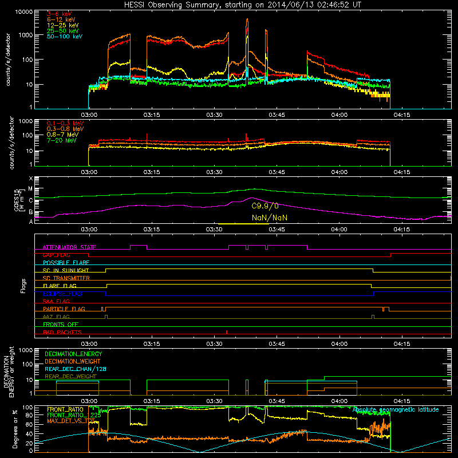Select the ATTENUATOR_STATE flag label

(x=69, y=247)
